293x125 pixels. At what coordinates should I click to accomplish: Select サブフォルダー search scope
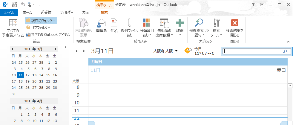(x=38, y=28)
